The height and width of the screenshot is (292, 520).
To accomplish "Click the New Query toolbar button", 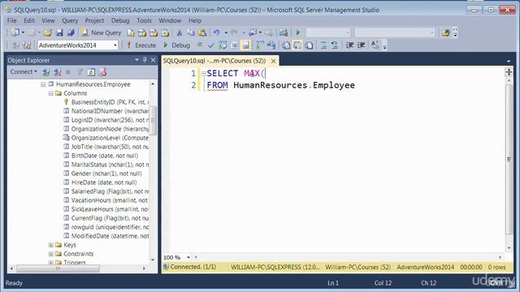I will pyautogui.click(x=101, y=32).
